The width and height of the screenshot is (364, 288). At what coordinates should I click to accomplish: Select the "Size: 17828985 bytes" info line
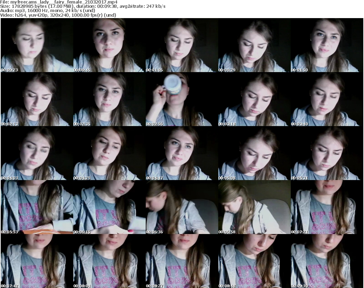[82, 6]
